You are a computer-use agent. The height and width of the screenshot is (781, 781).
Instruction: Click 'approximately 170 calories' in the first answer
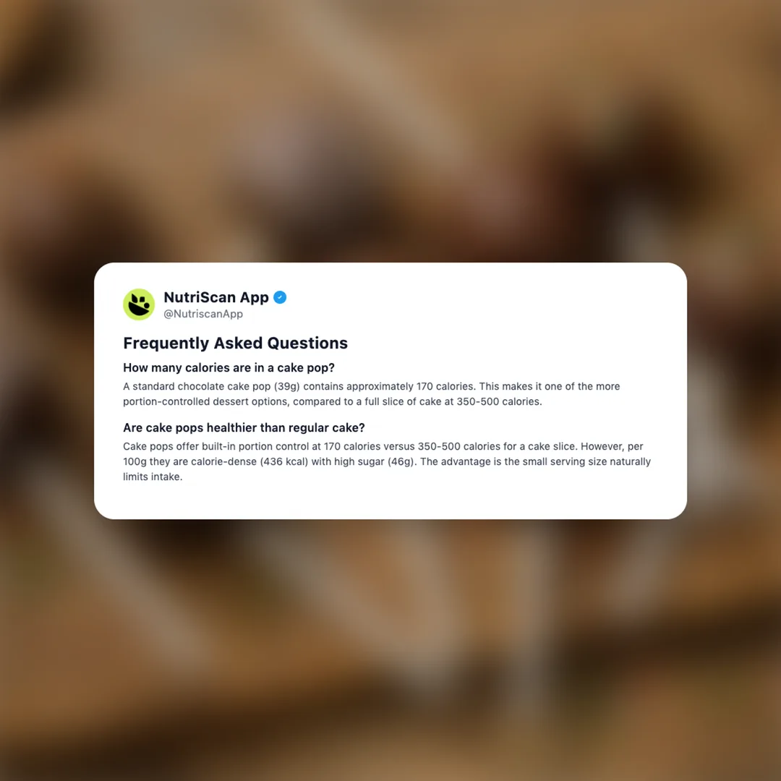point(410,386)
